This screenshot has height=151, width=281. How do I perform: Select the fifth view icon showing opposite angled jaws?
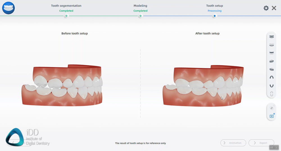pos(271,69)
